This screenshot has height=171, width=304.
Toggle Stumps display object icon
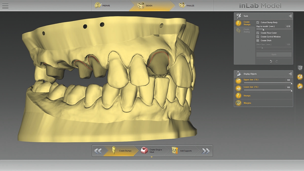pos(238,96)
